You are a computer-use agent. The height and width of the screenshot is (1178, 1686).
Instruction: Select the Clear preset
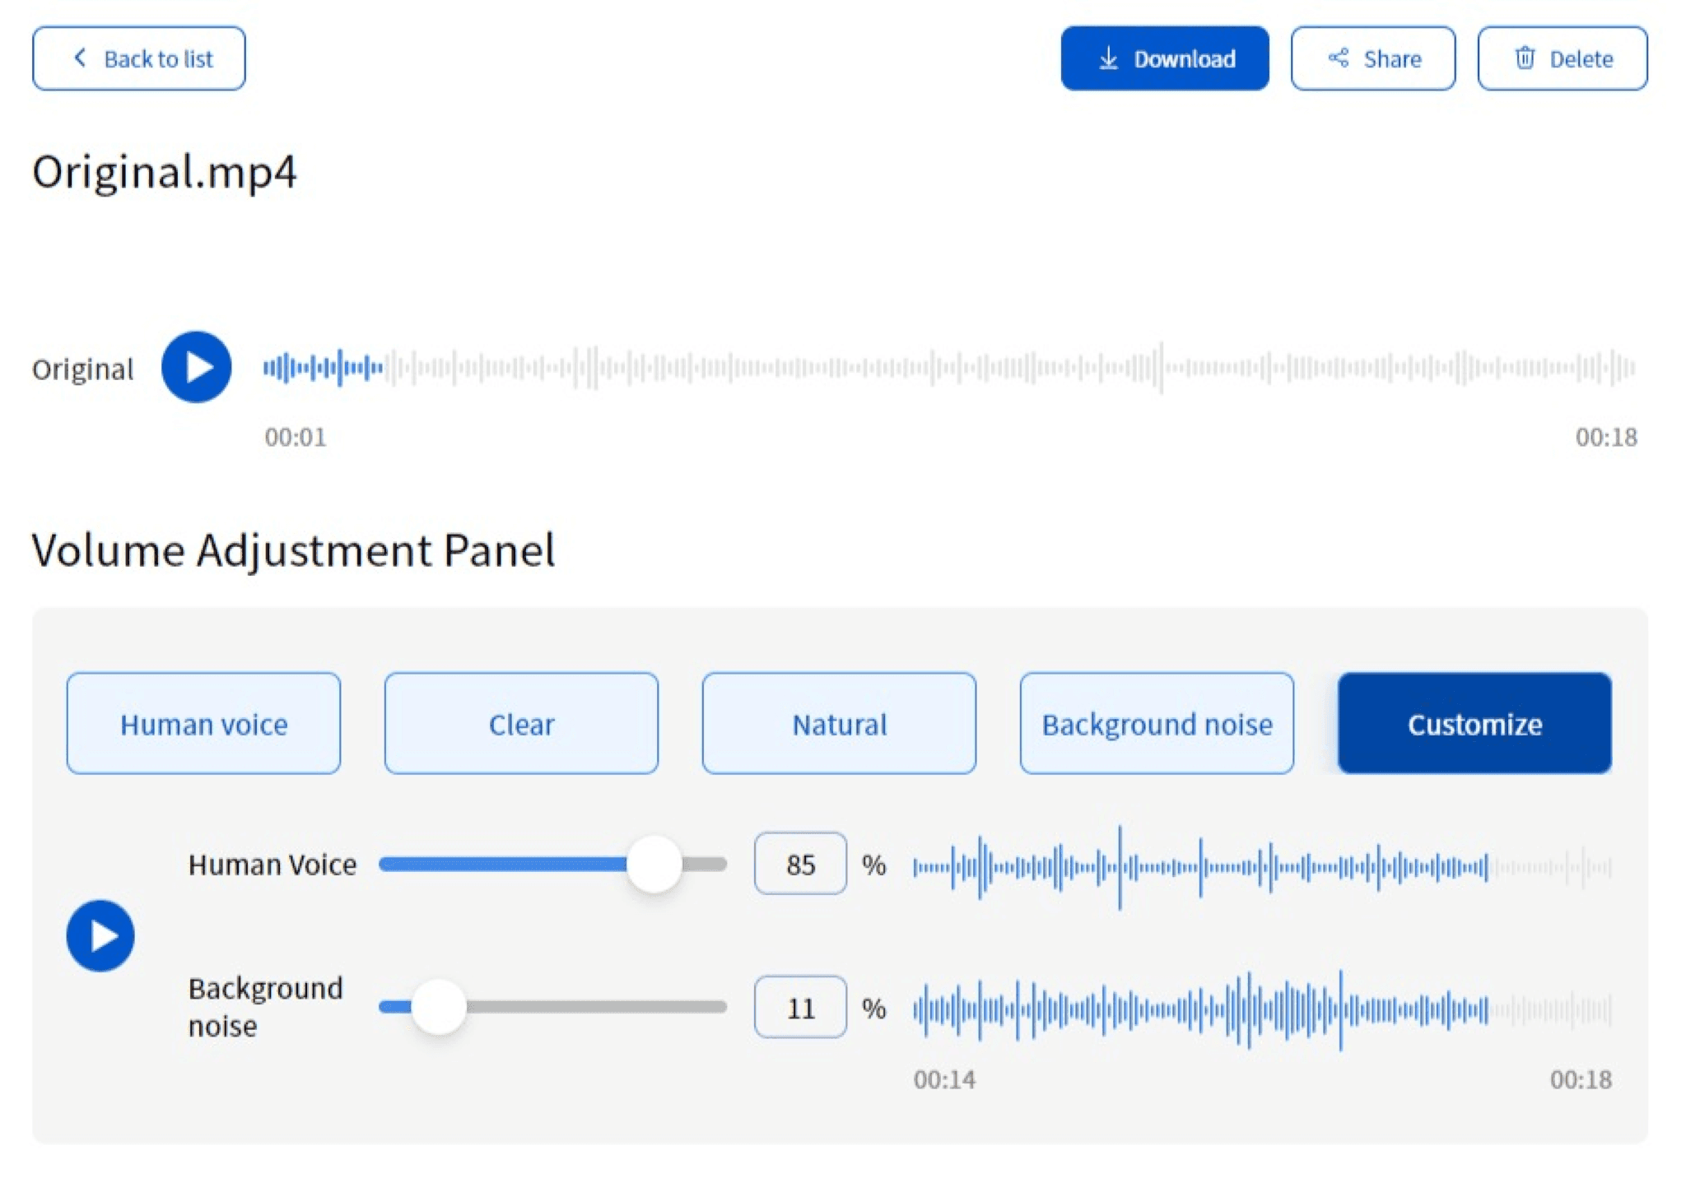pyautogui.click(x=521, y=724)
